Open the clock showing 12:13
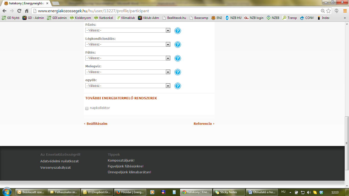 tap(335, 192)
